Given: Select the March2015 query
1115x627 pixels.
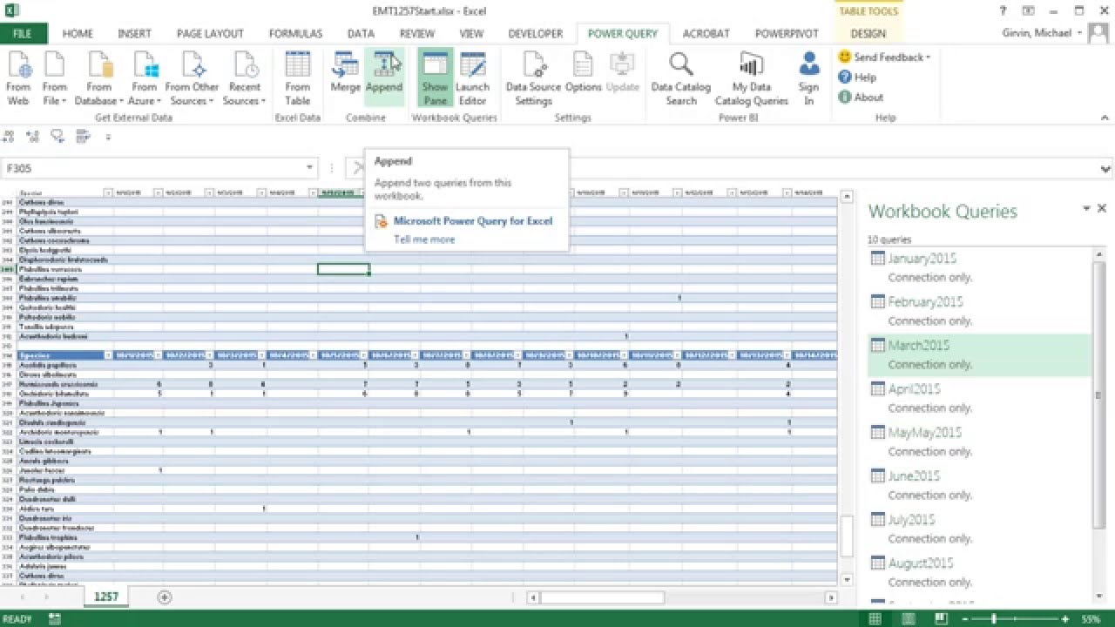Looking at the screenshot, I should pyautogui.click(x=980, y=354).
